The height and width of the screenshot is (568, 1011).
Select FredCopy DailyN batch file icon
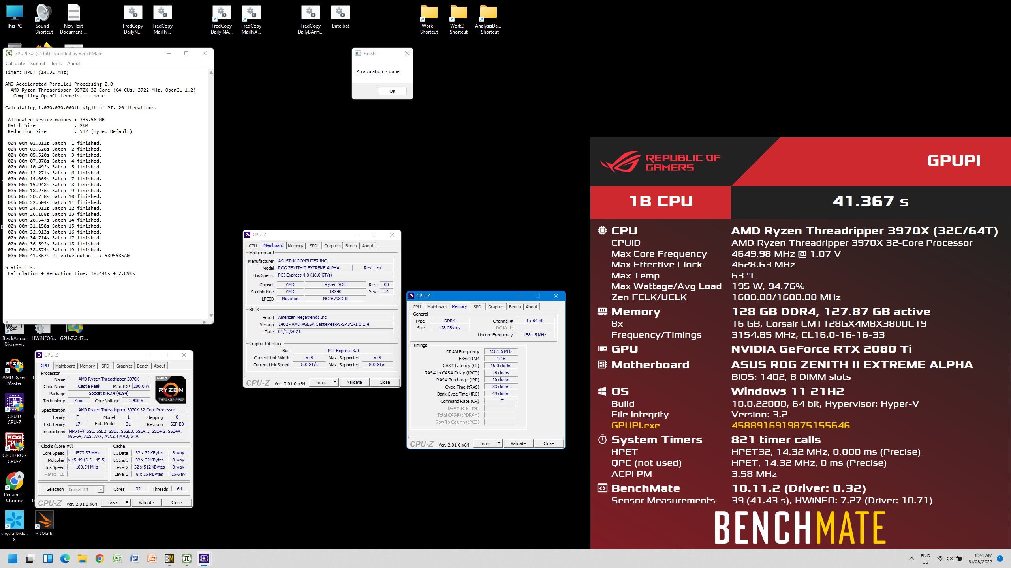[133, 20]
